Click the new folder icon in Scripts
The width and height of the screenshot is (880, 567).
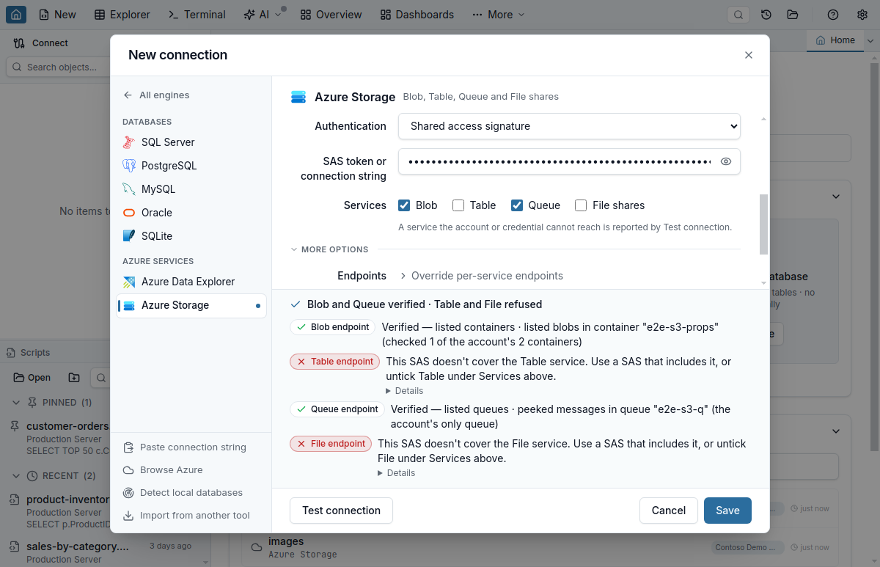74,378
